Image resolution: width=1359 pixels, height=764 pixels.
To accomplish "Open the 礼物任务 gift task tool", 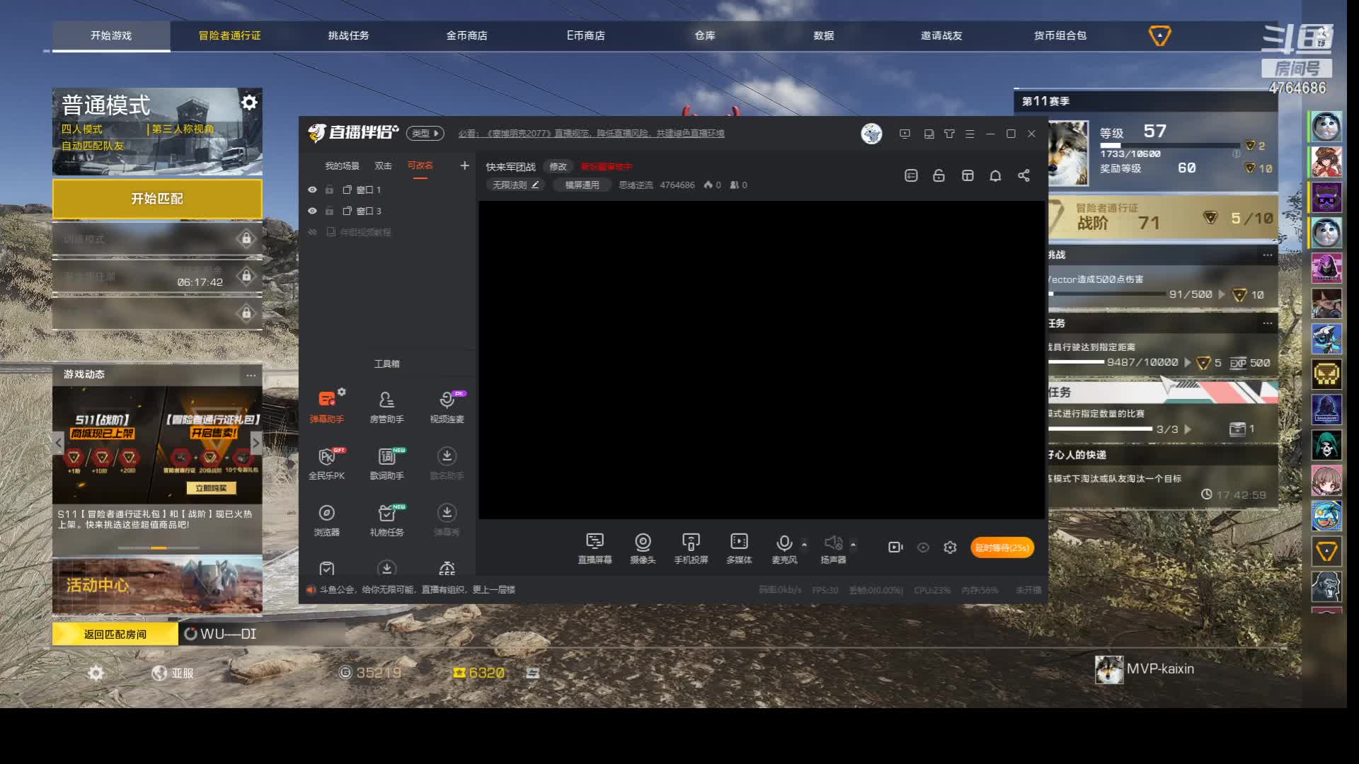I will point(386,520).
